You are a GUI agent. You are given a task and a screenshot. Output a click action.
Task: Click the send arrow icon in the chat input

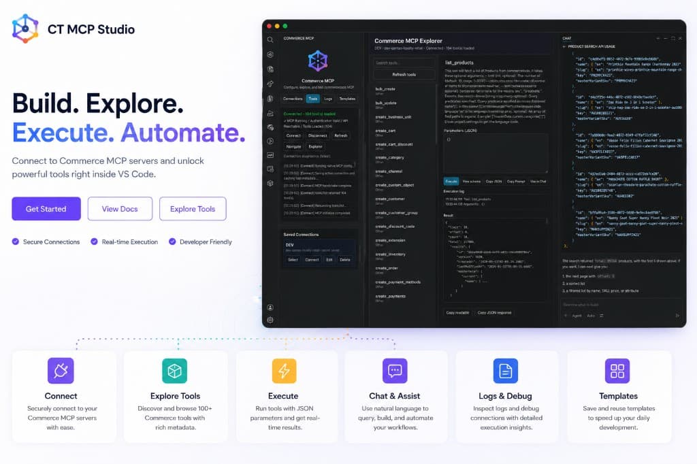pyautogui.click(x=677, y=316)
